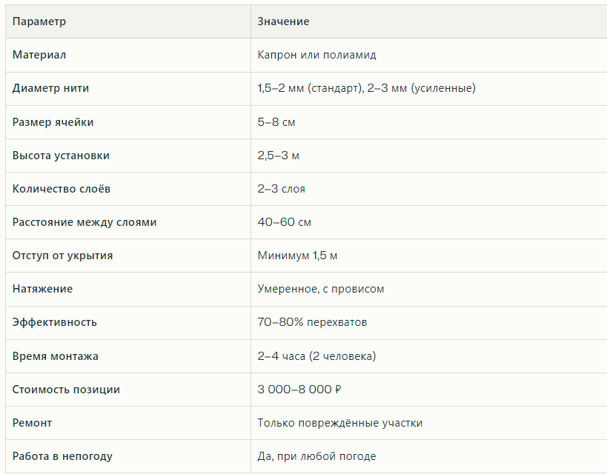Select the 'Размер ячейки' row label

tap(53, 122)
